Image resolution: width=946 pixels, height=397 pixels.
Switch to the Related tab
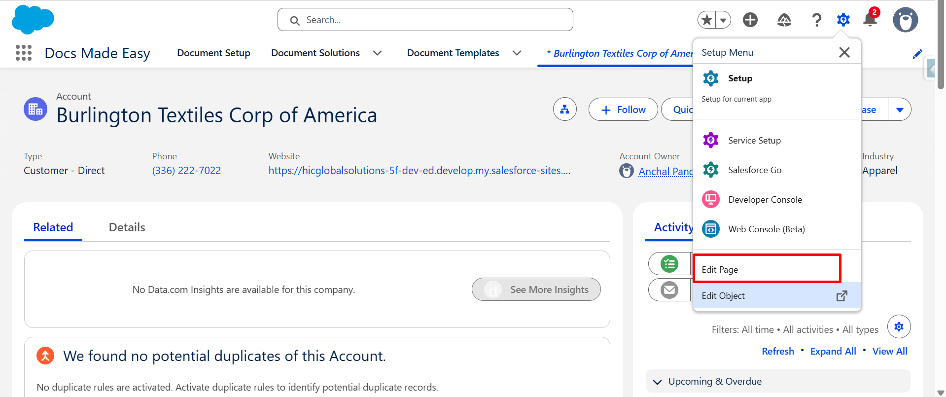53,227
